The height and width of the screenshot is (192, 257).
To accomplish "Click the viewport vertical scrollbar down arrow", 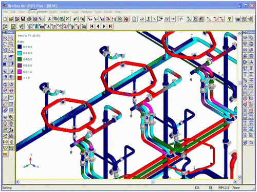I will pos(240,177).
